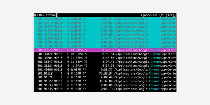Select the process row with PID 30171
This screenshot has width=210, height=105.
[x=105, y=54]
